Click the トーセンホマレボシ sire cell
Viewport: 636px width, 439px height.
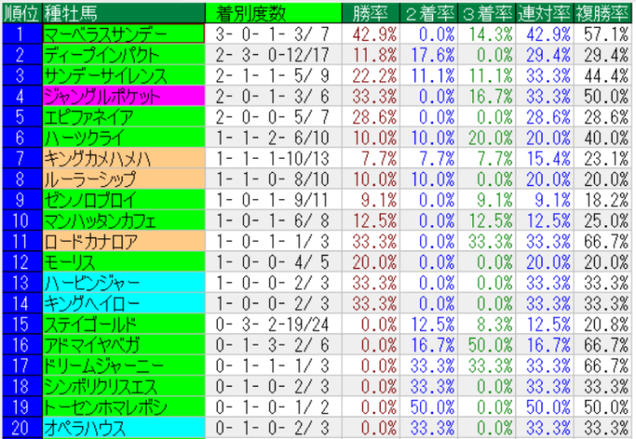(x=122, y=407)
